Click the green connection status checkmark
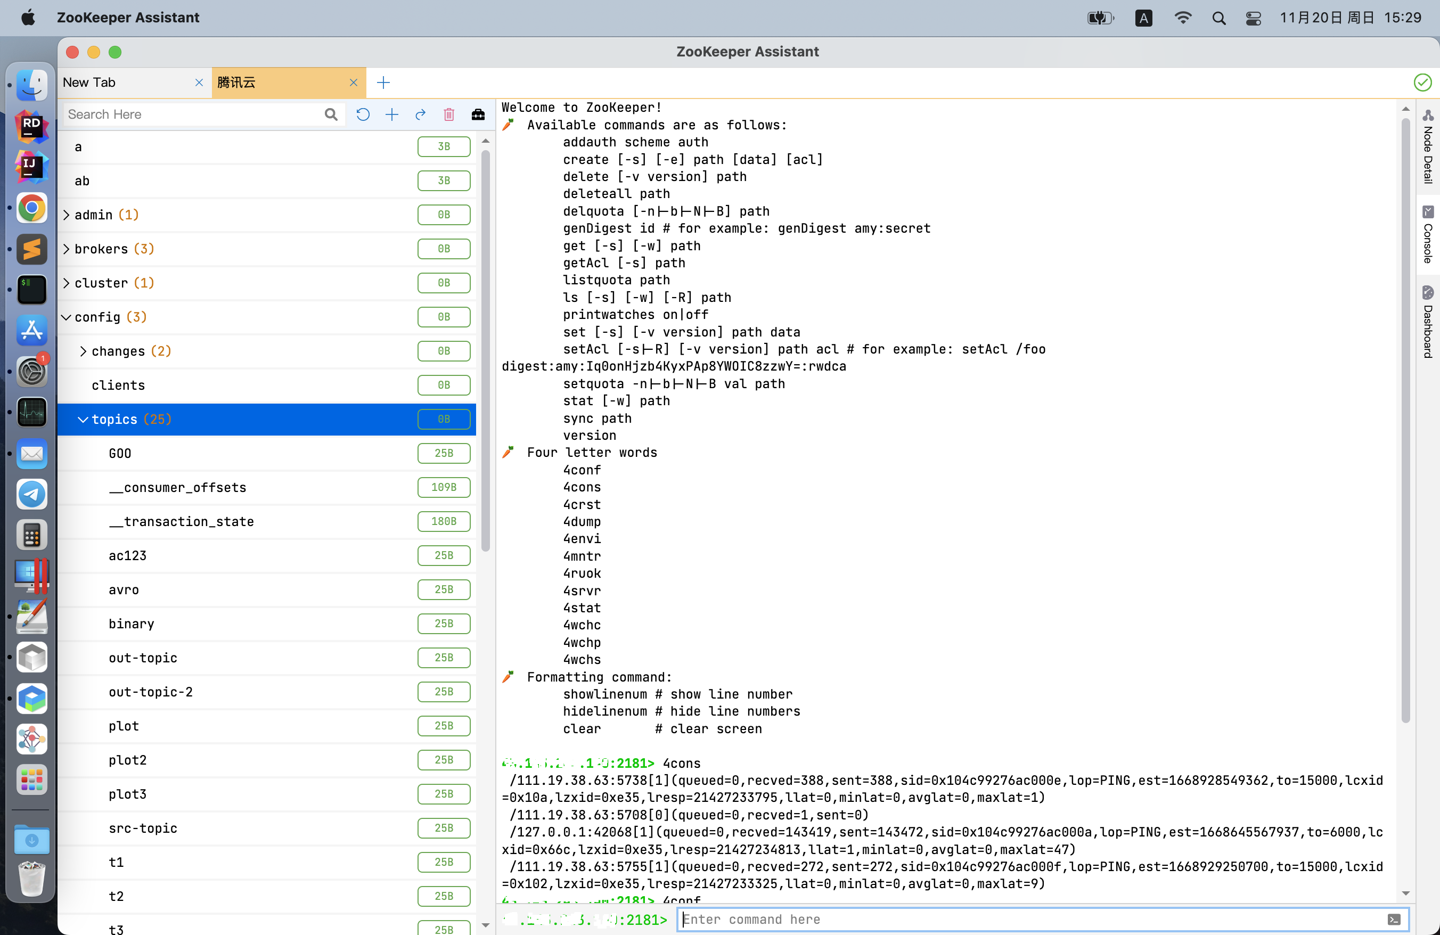Screen dimensions: 1440x935 (x=1422, y=82)
